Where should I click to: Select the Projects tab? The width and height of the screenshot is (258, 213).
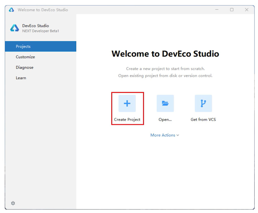point(41,46)
